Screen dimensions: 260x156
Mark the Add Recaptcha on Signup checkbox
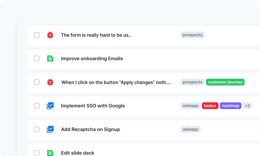[x=37, y=129]
